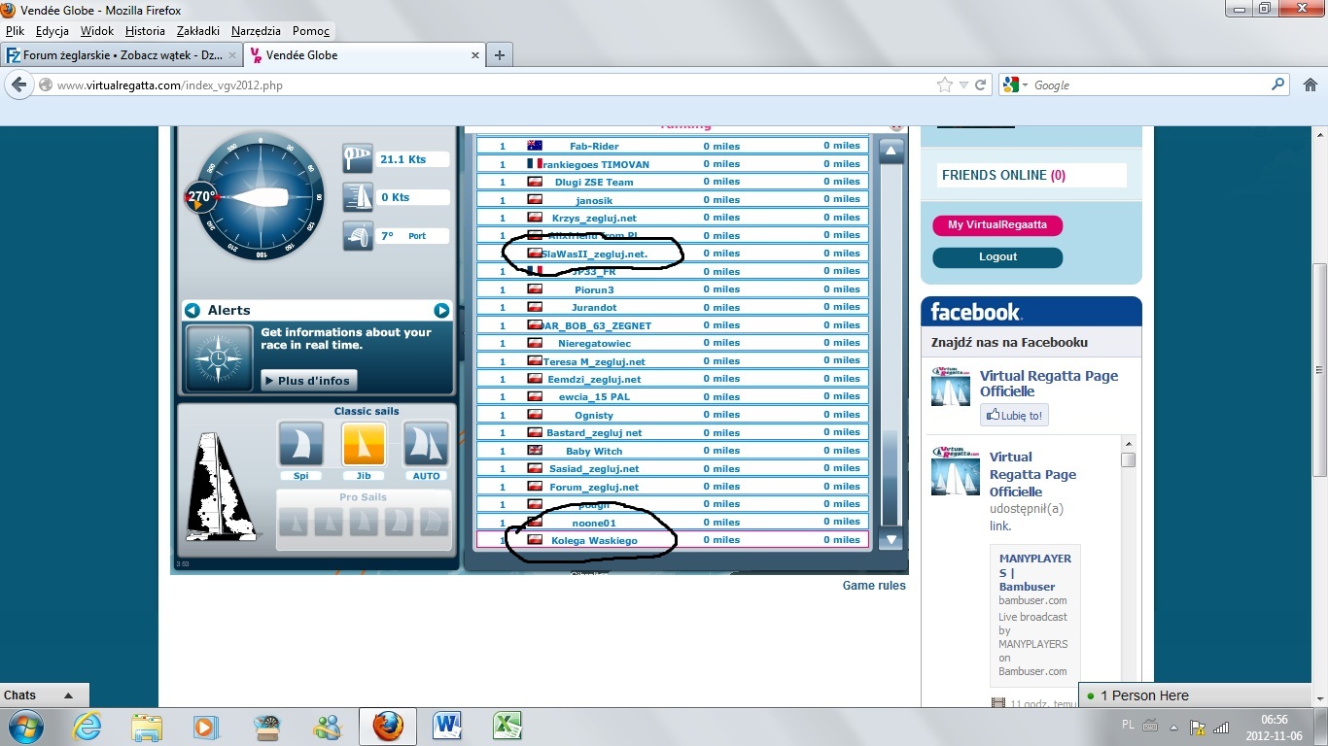Open a new browser tab
The height and width of the screenshot is (746, 1328).
[x=500, y=55]
